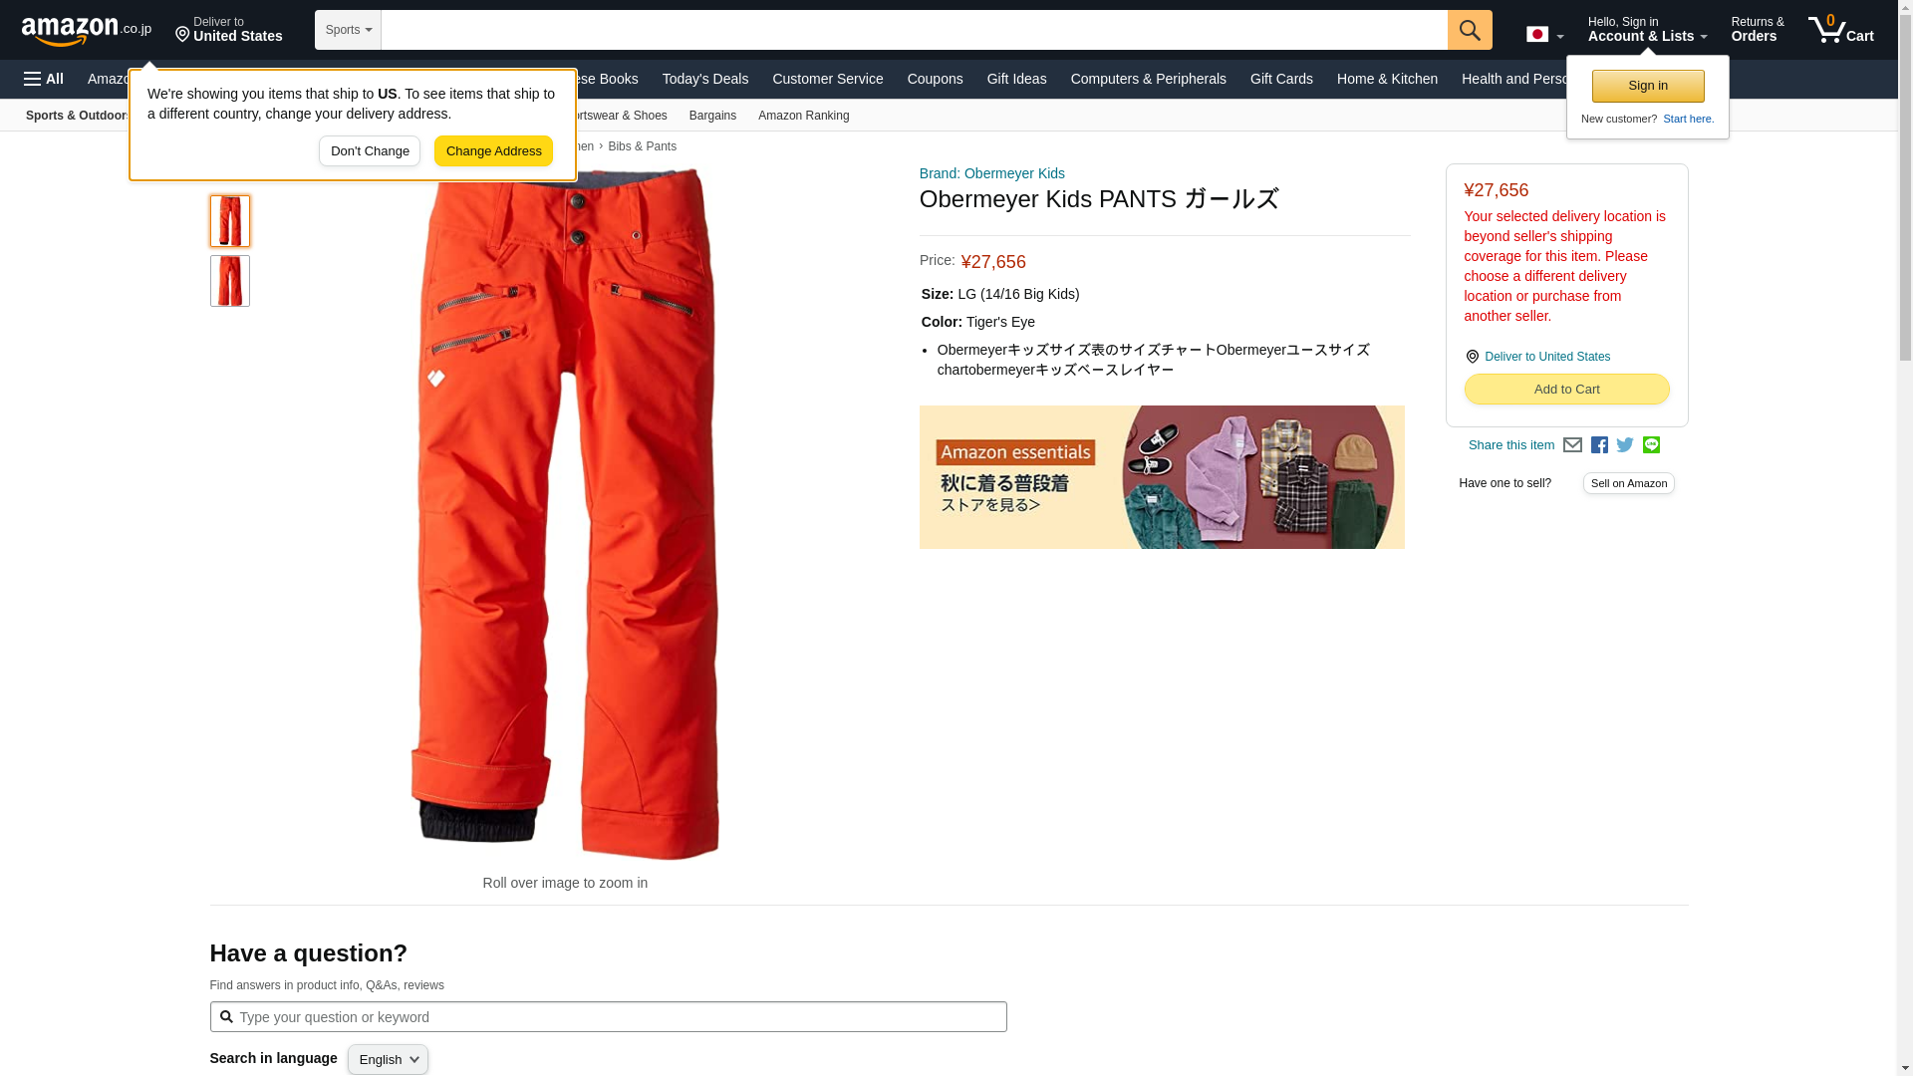Share this item on Twitter

click(1625, 445)
